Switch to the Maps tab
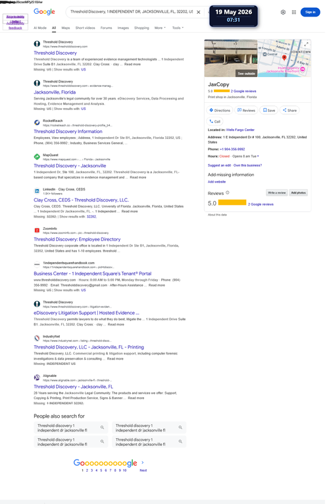Viewport: 329px width, 504px height. pos(66,28)
